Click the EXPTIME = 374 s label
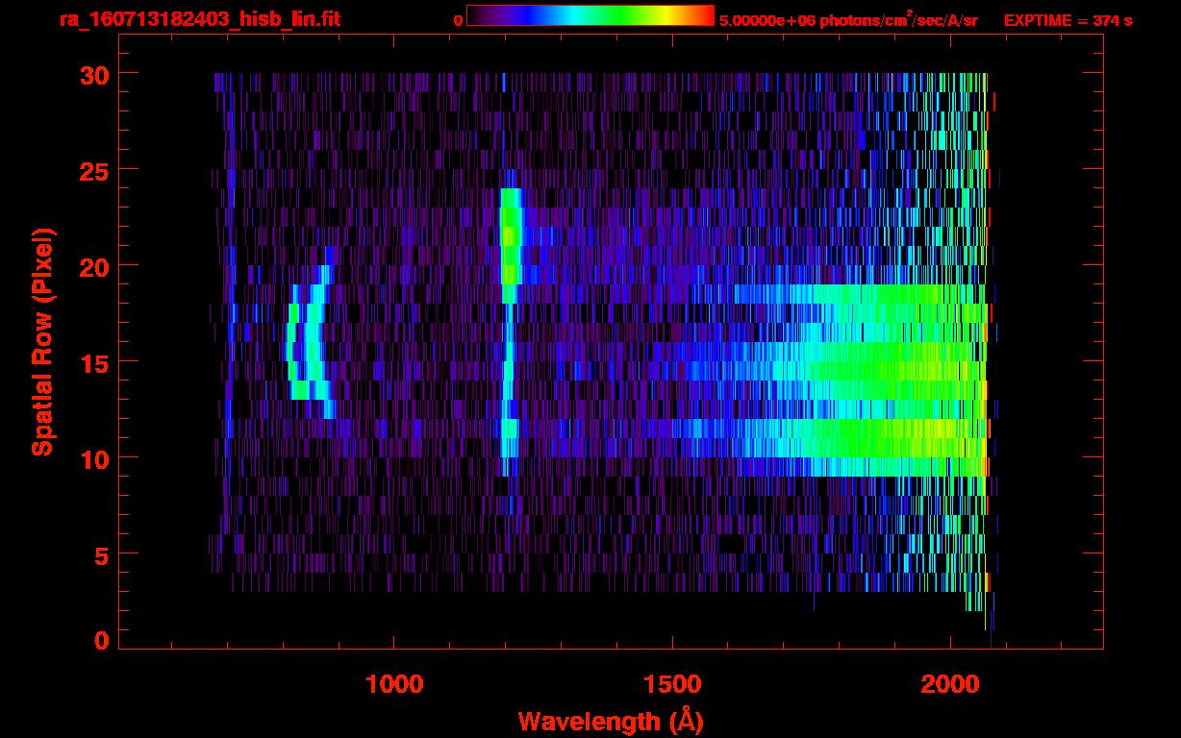This screenshot has width=1181, height=738. click(x=1068, y=20)
